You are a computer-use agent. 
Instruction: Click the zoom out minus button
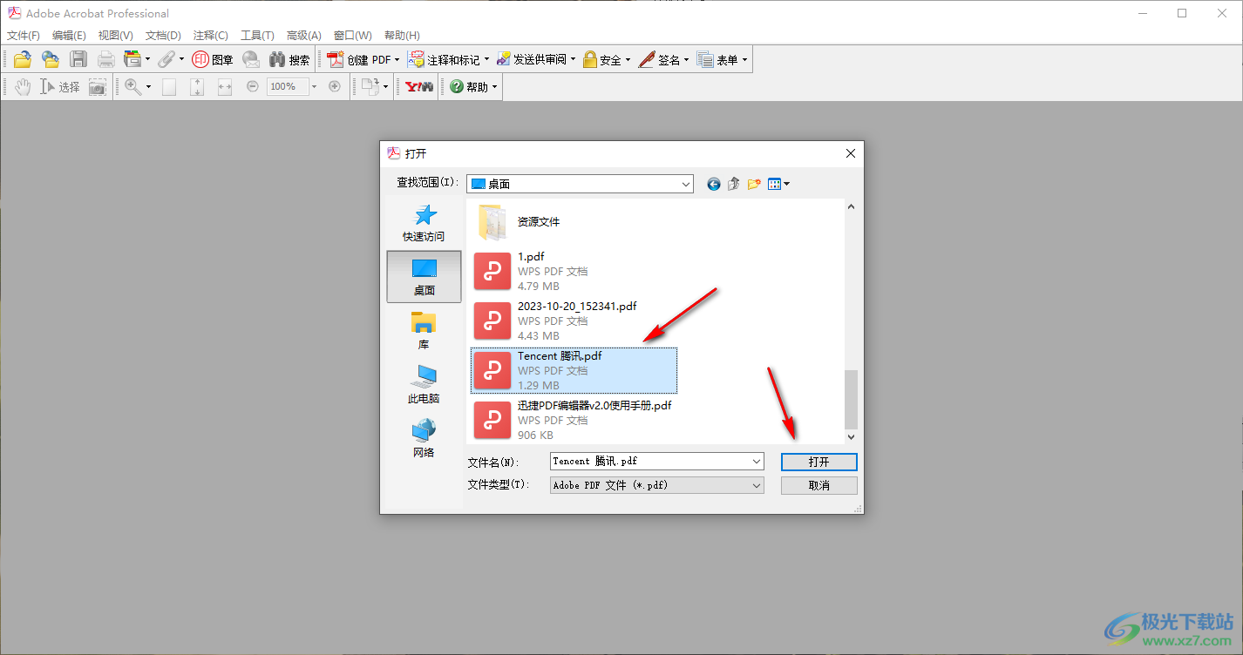[x=253, y=86]
